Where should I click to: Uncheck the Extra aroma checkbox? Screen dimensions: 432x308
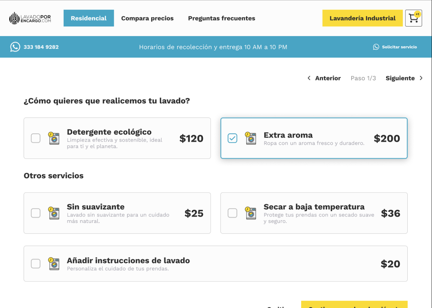232,138
